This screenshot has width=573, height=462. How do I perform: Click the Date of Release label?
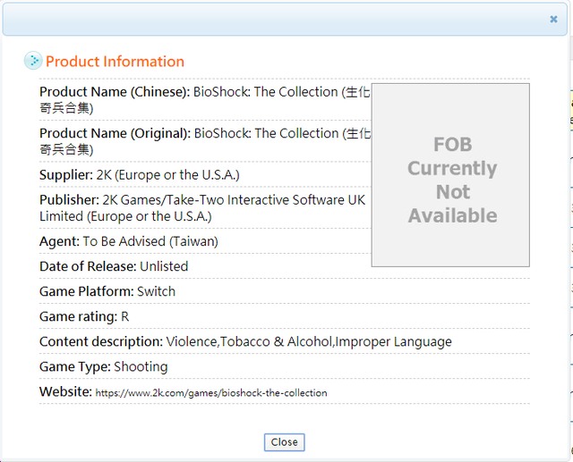tap(87, 266)
